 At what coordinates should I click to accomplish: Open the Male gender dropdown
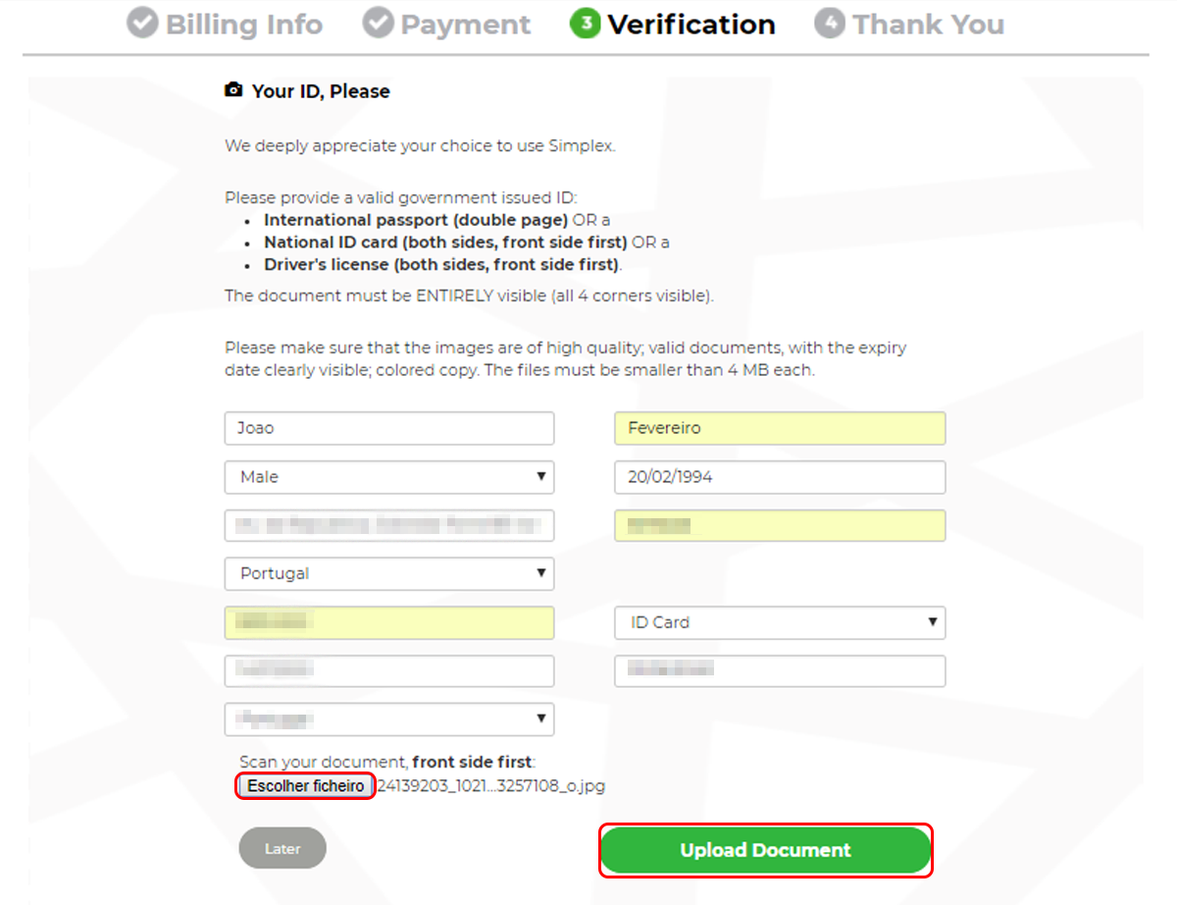(389, 477)
